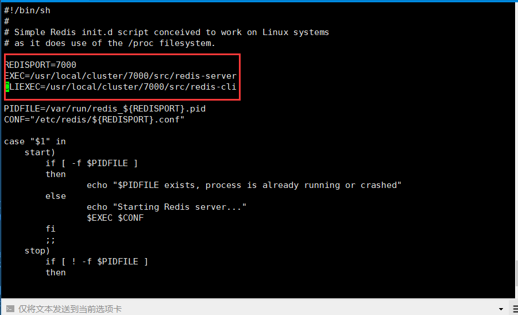This screenshot has height=315, width=518.
Task: Expand the compose bar send-target dropdown arrow
Action: 501,309
